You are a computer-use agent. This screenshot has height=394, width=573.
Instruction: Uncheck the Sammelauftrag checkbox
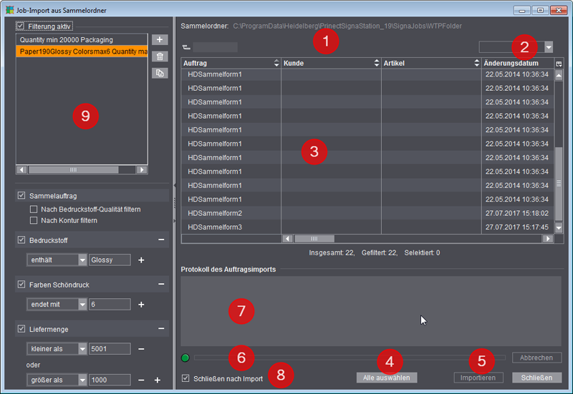click(x=21, y=195)
